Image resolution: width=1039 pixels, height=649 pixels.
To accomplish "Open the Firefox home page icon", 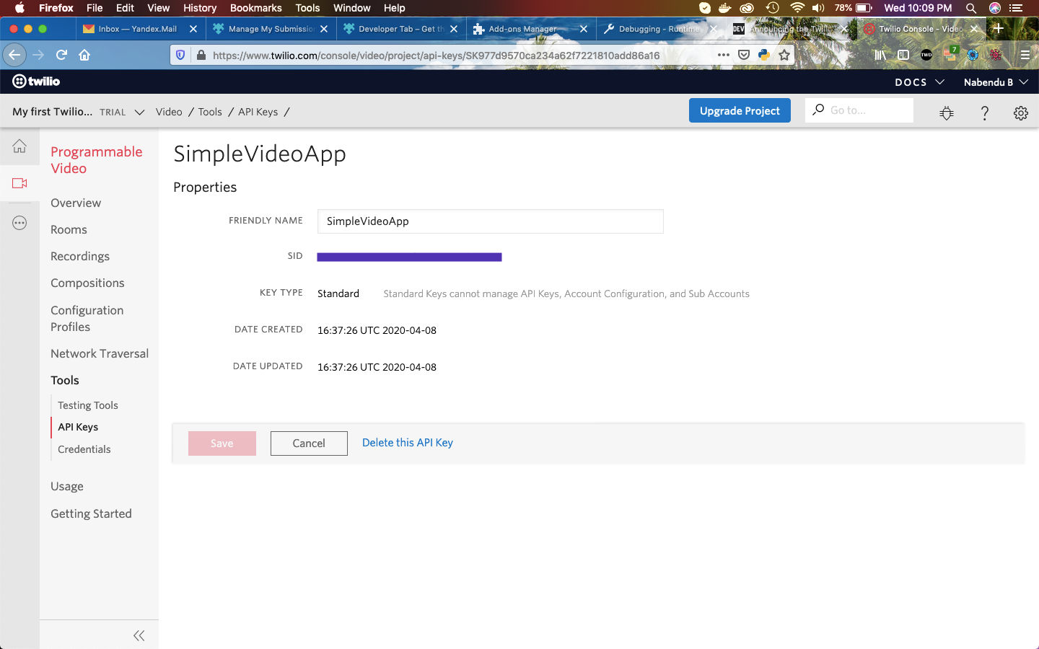I will click(x=84, y=55).
